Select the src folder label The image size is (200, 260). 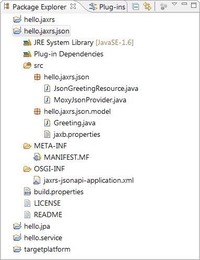pos(39,66)
